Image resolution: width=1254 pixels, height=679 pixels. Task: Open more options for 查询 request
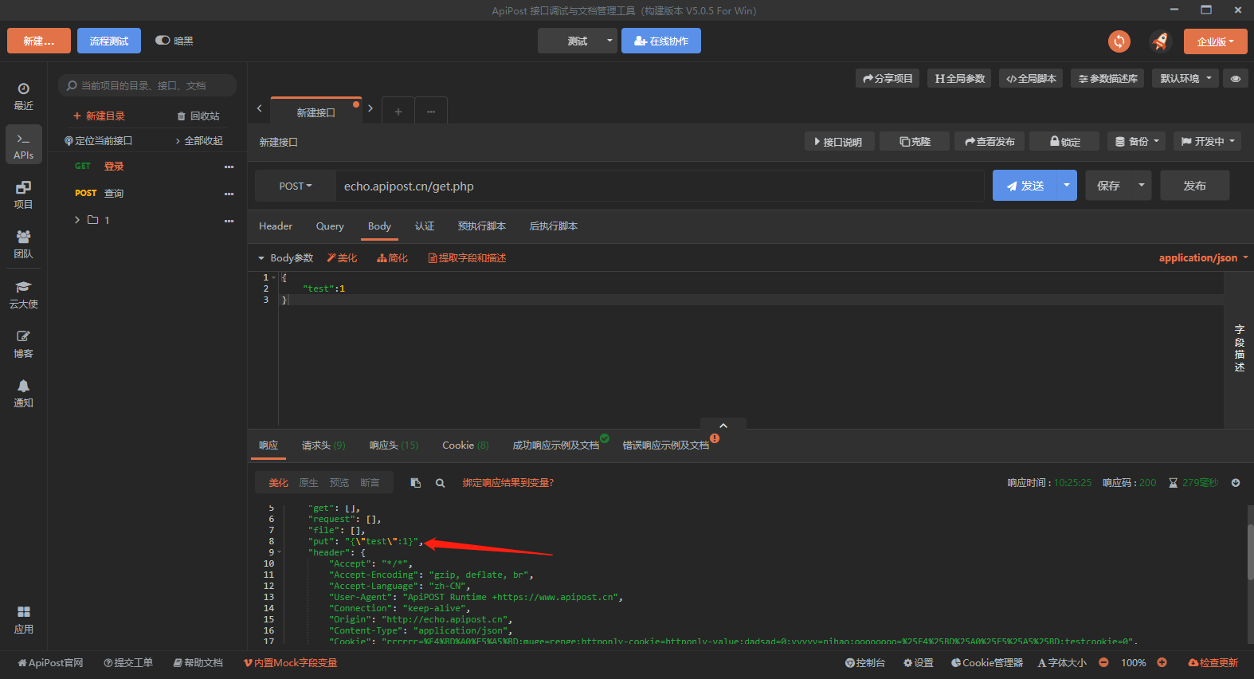[x=229, y=194]
